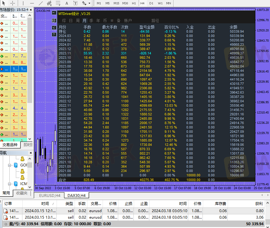Toggle the MTDriver checkmark box
The height and width of the screenshot is (228, 270).
pos(54,27)
